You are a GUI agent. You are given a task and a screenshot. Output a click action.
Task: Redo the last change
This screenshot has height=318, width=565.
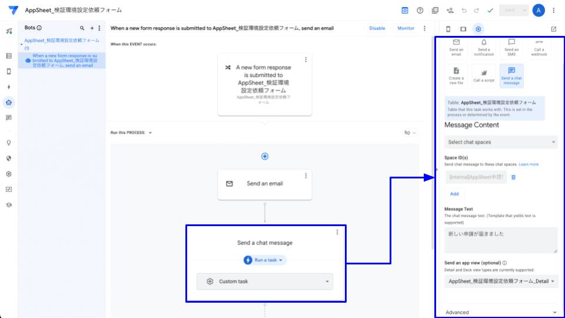tap(476, 11)
